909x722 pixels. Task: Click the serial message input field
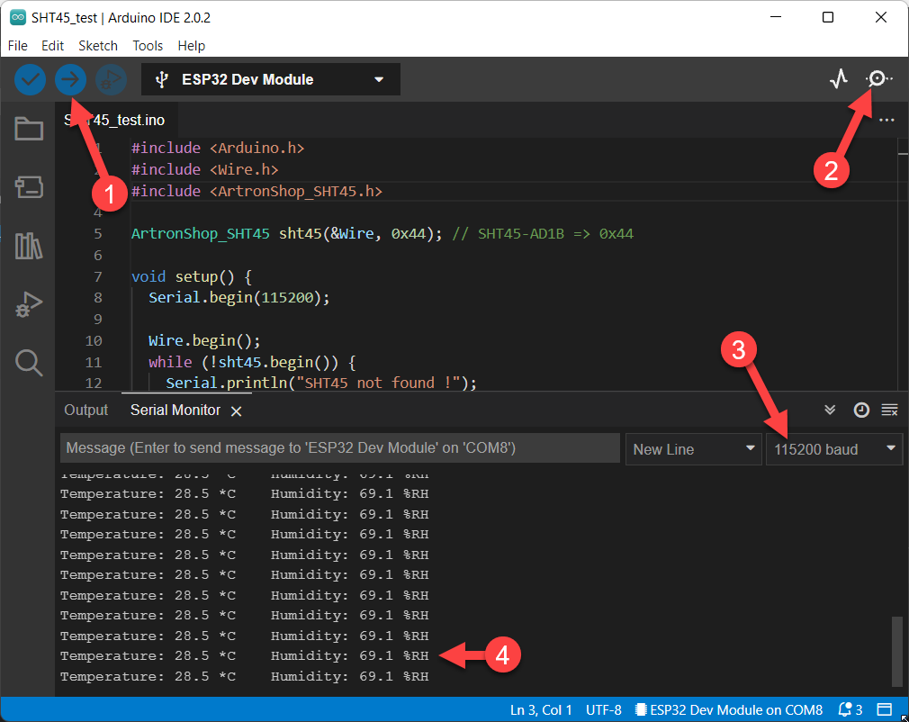tap(339, 448)
